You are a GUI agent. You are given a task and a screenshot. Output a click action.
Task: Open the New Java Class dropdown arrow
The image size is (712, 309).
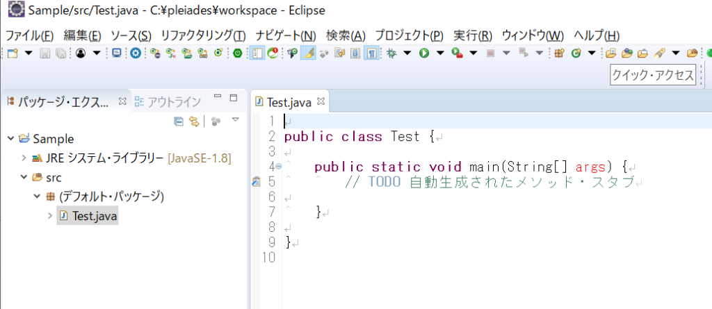pos(592,53)
